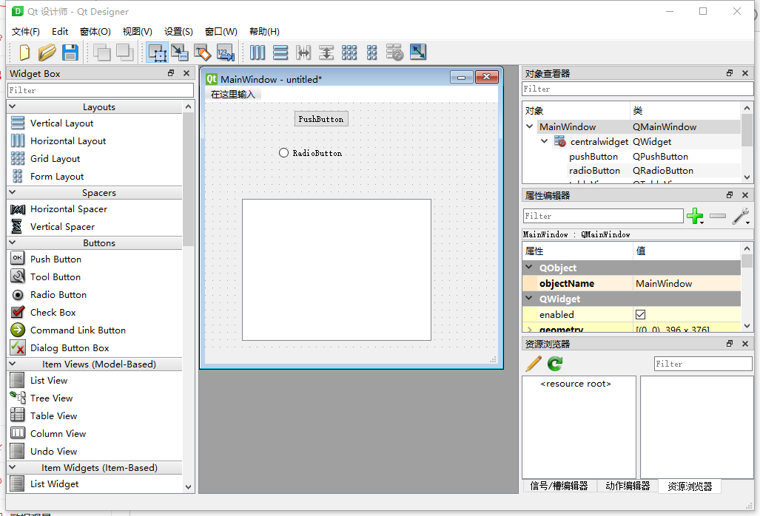Open the 视图(V) menu
The height and width of the screenshot is (516, 760).
tap(138, 32)
